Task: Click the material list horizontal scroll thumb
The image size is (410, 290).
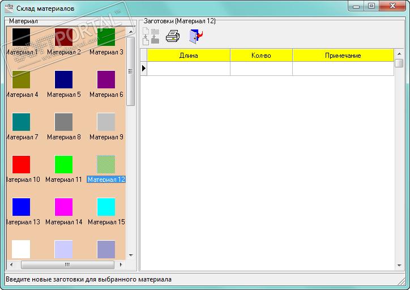Action: [x=67, y=265]
